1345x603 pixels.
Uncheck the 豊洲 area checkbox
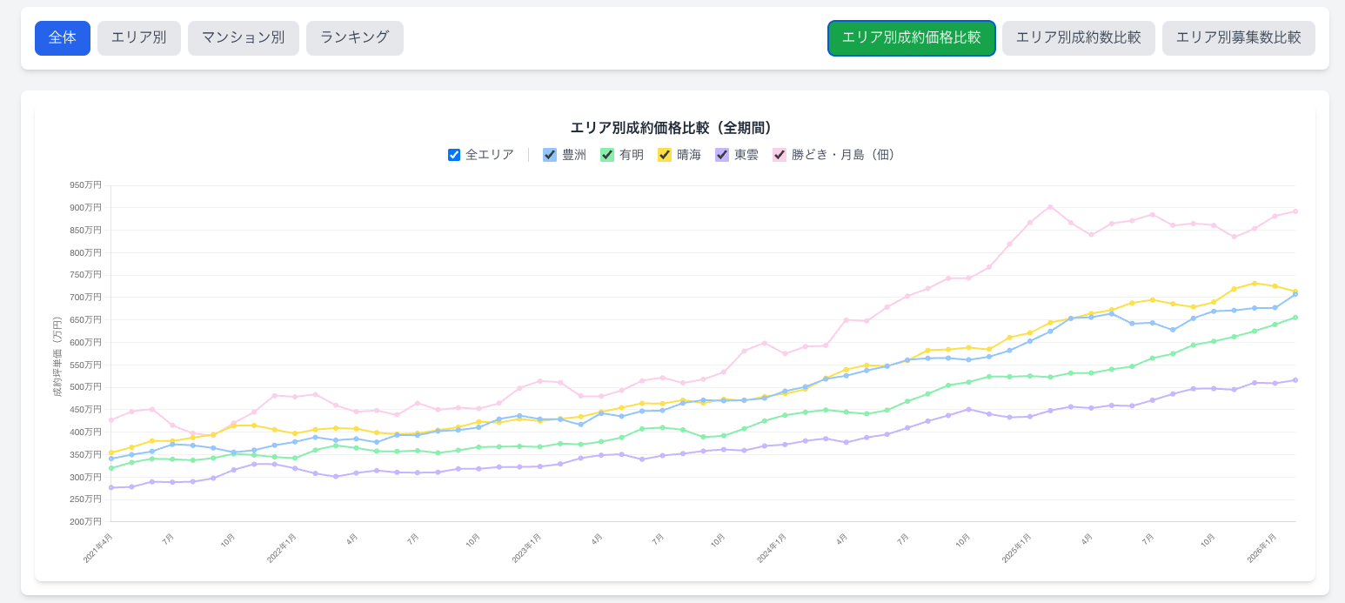click(550, 155)
